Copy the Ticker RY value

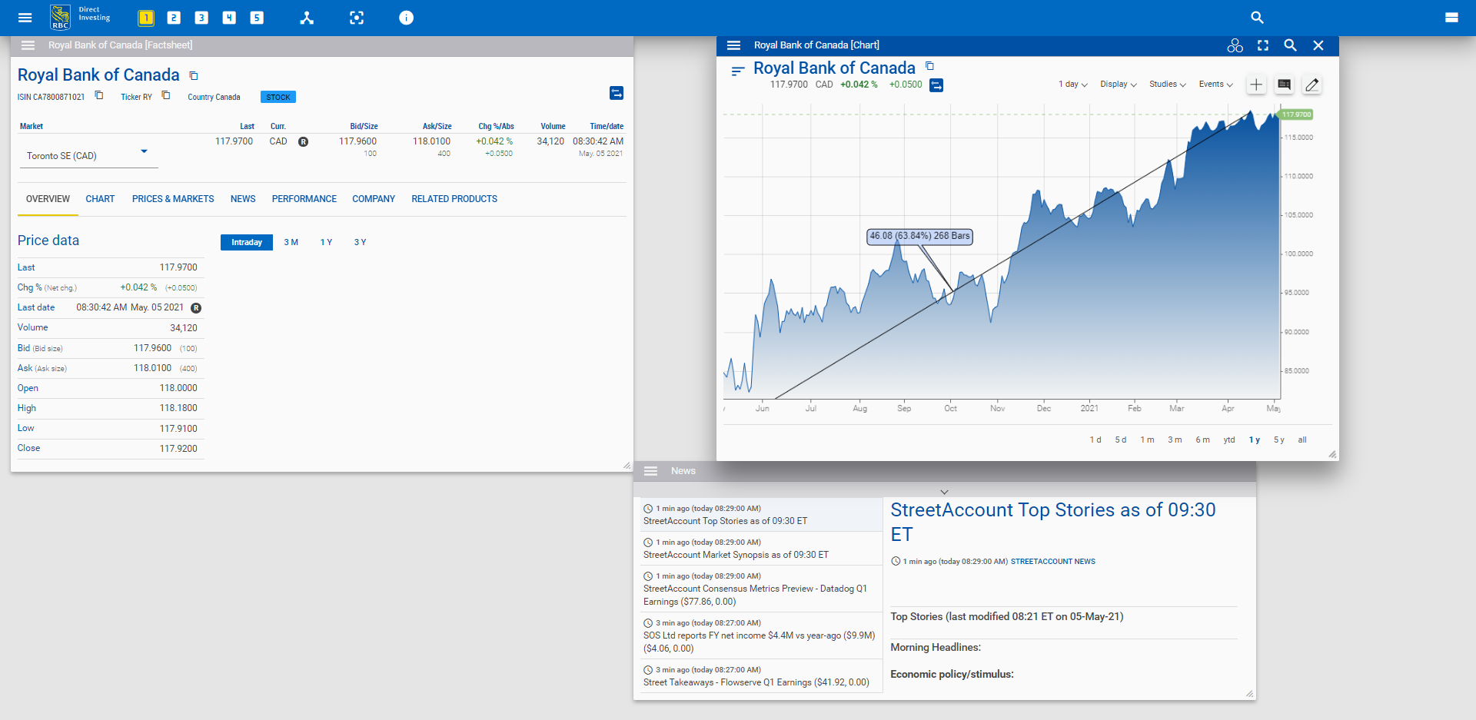click(166, 95)
